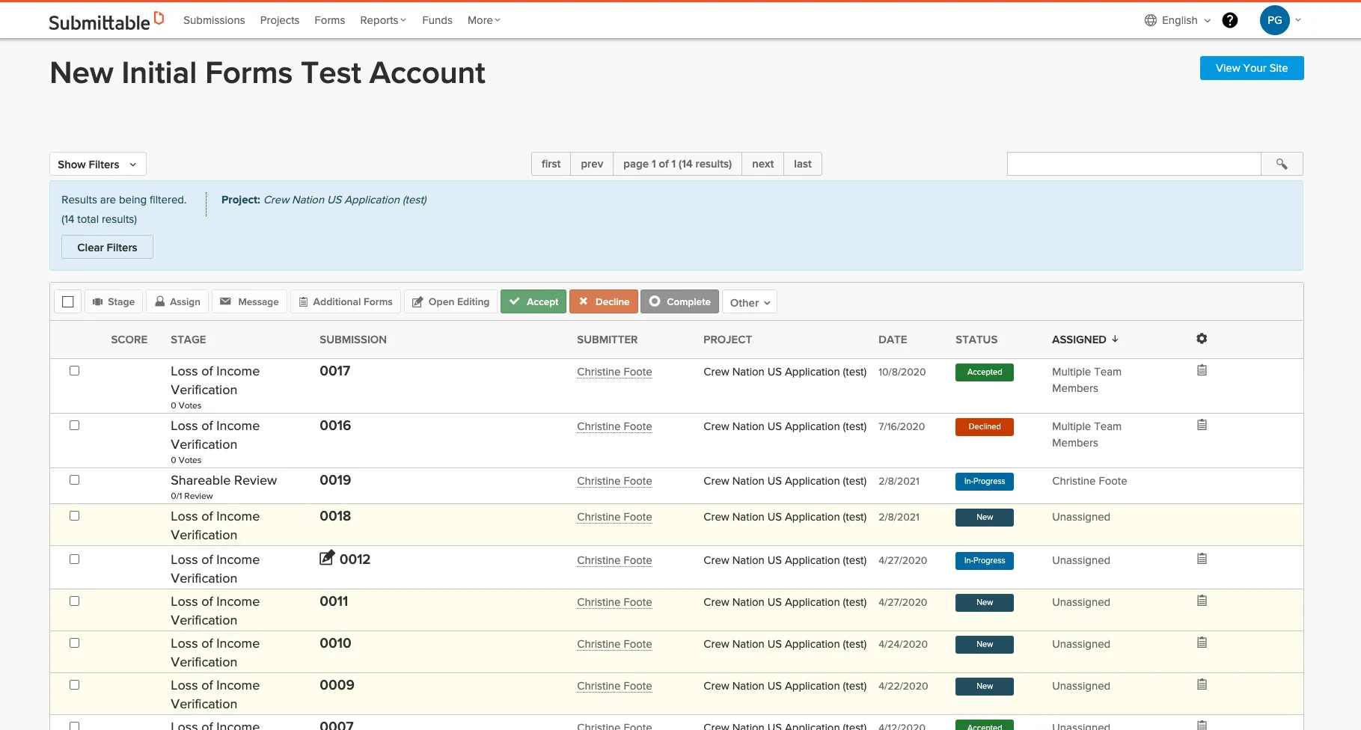Open the clipboard icon for submission 0009

pos(1202,684)
